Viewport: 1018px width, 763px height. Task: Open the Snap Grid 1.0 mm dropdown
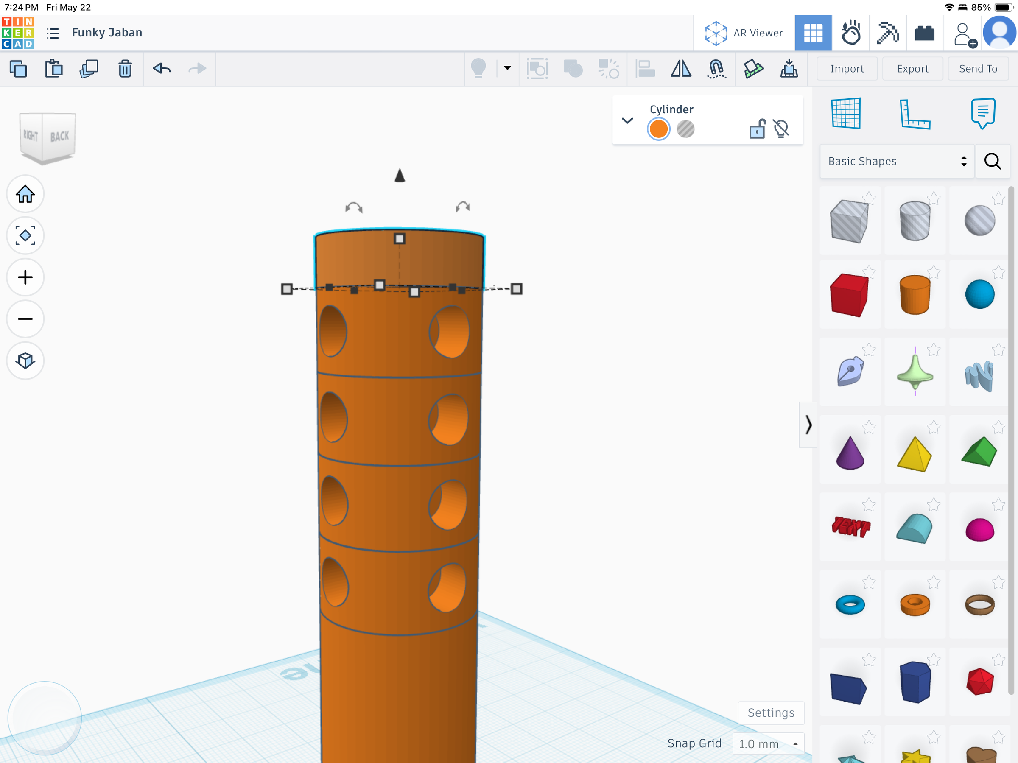pos(768,743)
